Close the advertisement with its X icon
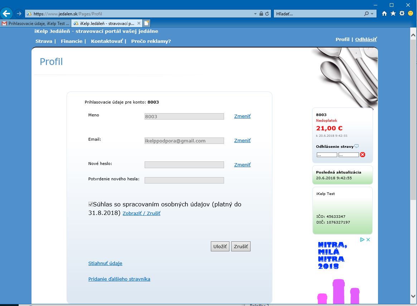417x306 pixels. click(x=368, y=240)
